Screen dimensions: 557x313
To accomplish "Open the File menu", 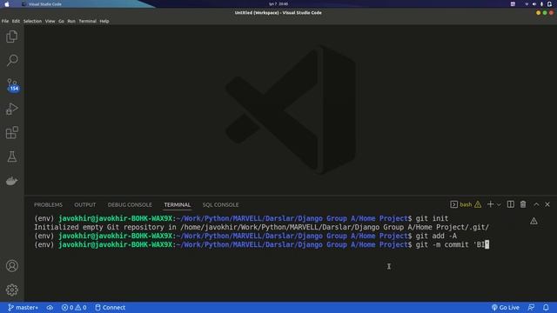I will pyautogui.click(x=5, y=21).
